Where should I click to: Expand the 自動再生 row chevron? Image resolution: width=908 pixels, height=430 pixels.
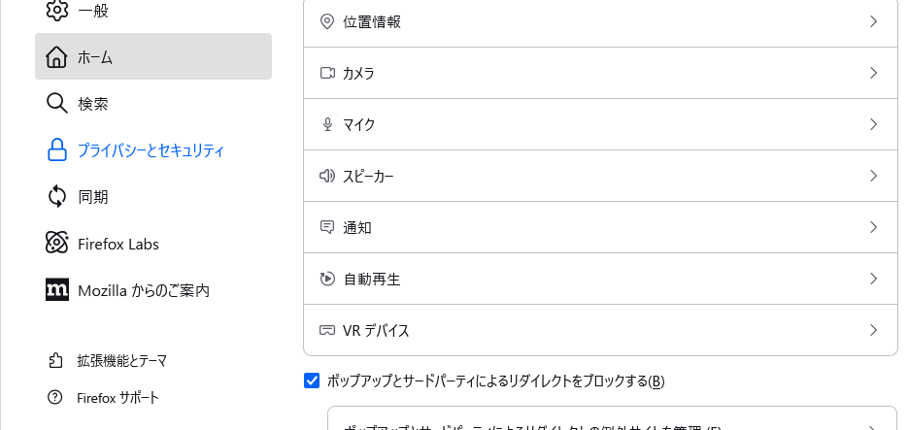coord(873,279)
